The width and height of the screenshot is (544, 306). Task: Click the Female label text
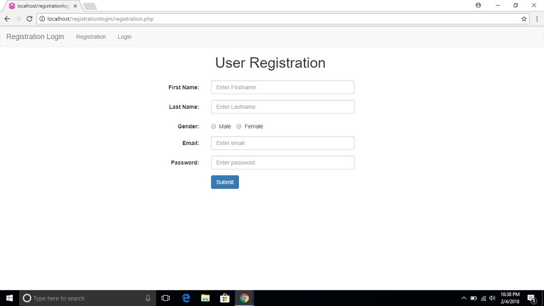[x=254, y=126]
